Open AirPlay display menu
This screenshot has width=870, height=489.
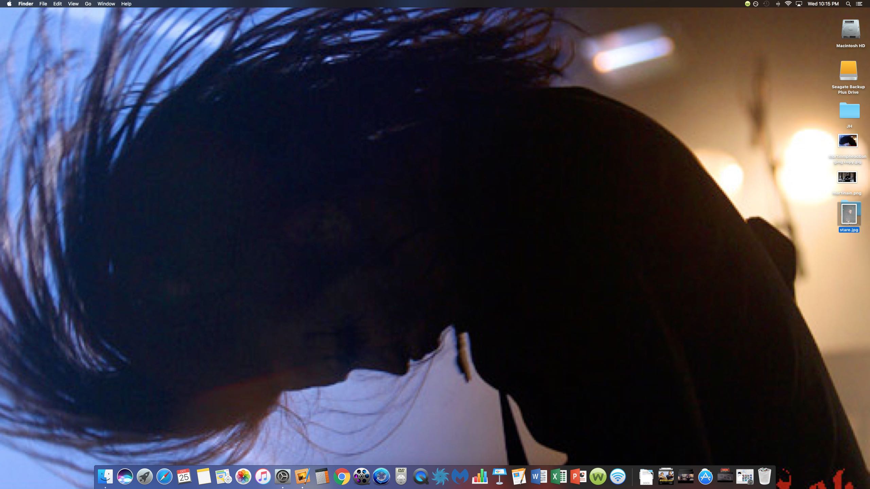click(x=799, y=4)
